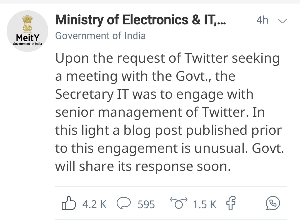Open post by clicking 'Upon the request' line
The height and width of the screenshot is (221, 300).
[167, 59]
